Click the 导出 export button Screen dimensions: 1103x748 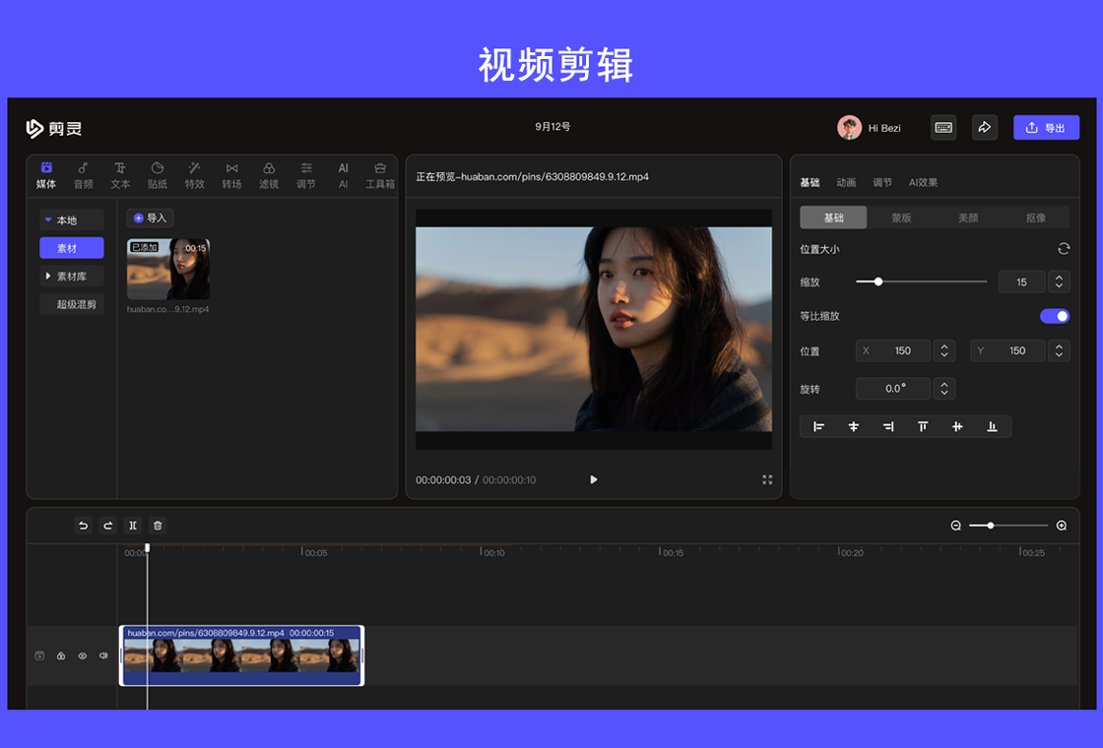(x=1046, y=127)
